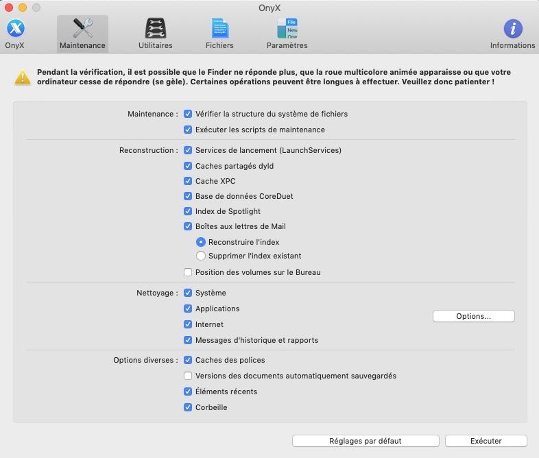The image size is (539, 458).
Task: Uncheck Vérifier la structure du système de fichiers
Action: [x=188, y=114]
